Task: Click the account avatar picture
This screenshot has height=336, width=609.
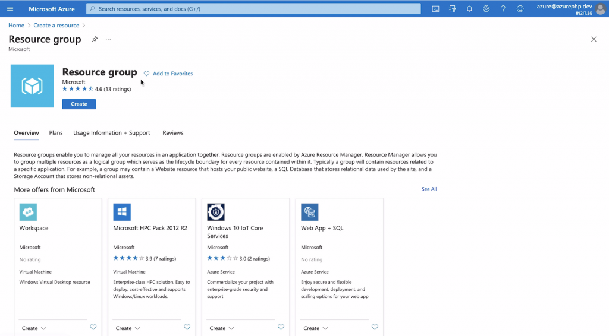Action: click(x=601, y=9)
